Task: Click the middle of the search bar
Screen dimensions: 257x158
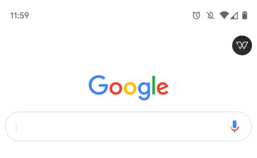Action: pyautogui.click(x=129, y=126)
